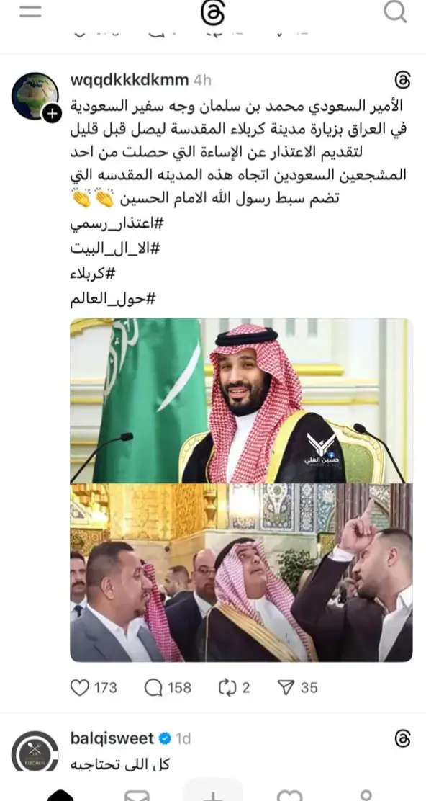Tap Threads badge icon on wqqdkkkdkmm post
426x801 pixels.
(403, 80)
